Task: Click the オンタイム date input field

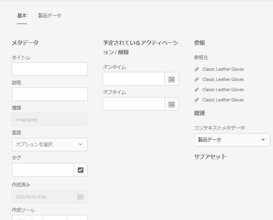Action: [133, 79]
